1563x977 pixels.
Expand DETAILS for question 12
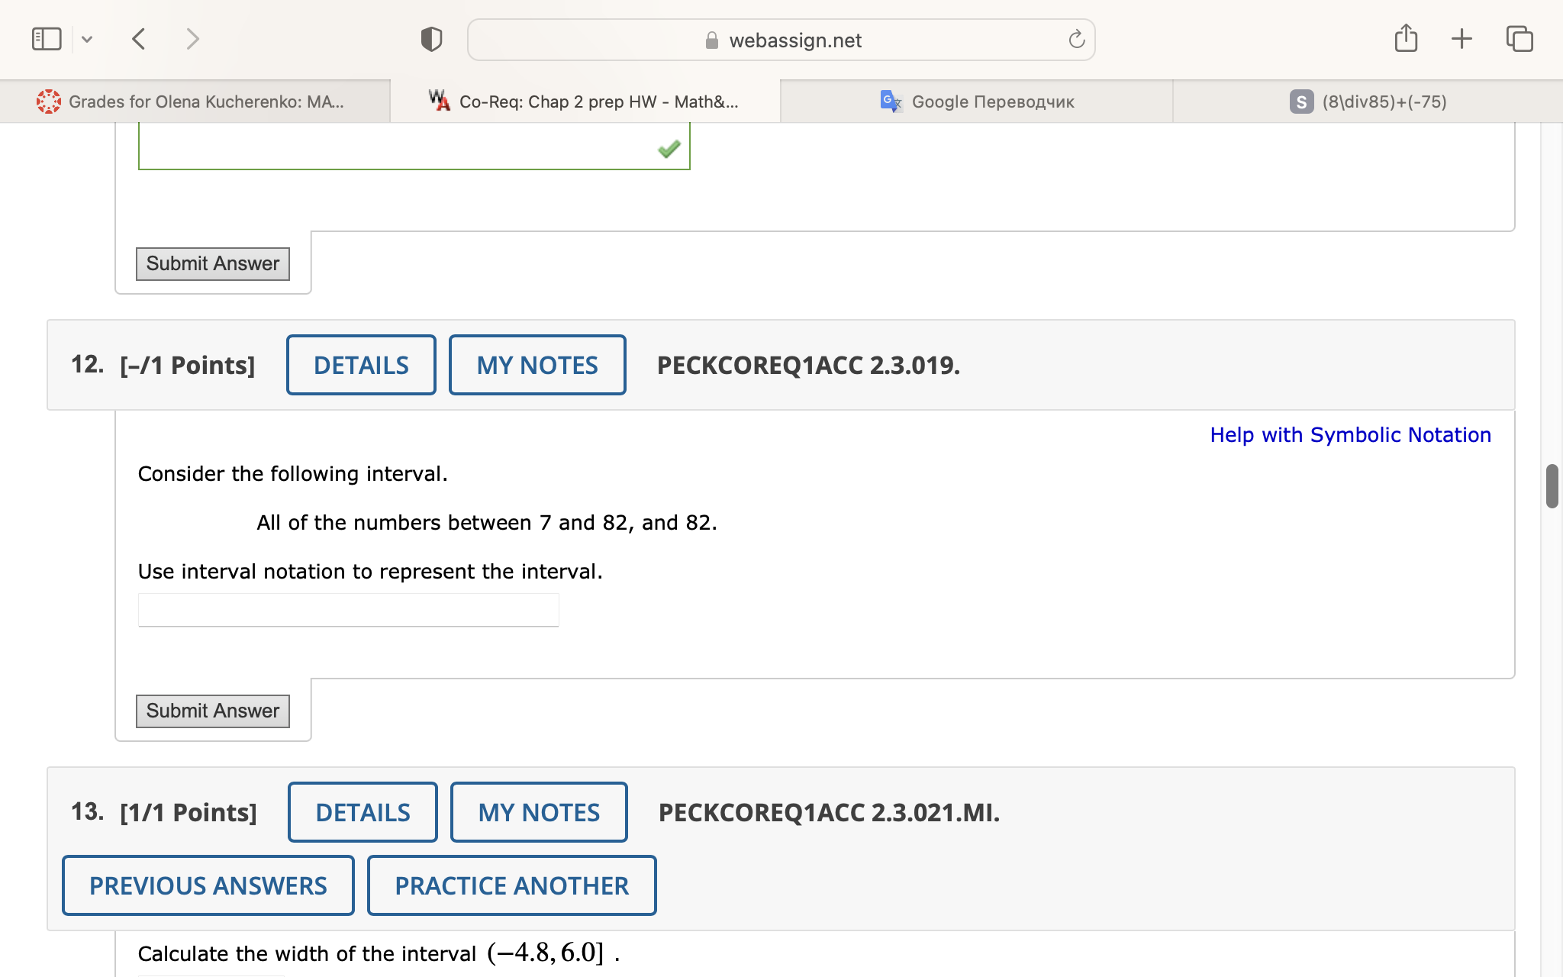[x=361, y=365]
